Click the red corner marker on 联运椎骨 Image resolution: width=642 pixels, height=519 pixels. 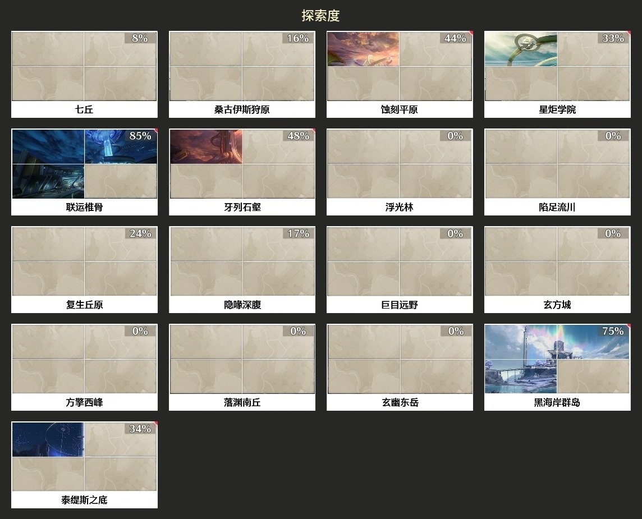coord(156,130)
